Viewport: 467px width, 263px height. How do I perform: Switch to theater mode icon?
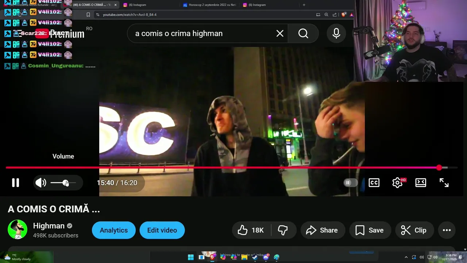[x=421, y=183]
